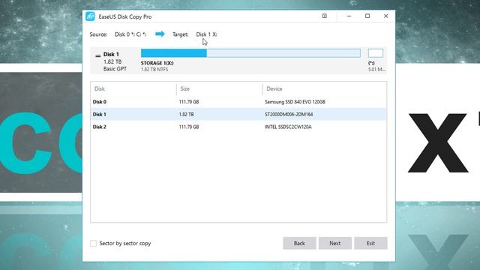Click the Next button
Viewport: 480px width, 270px height.
pos(335,243)
